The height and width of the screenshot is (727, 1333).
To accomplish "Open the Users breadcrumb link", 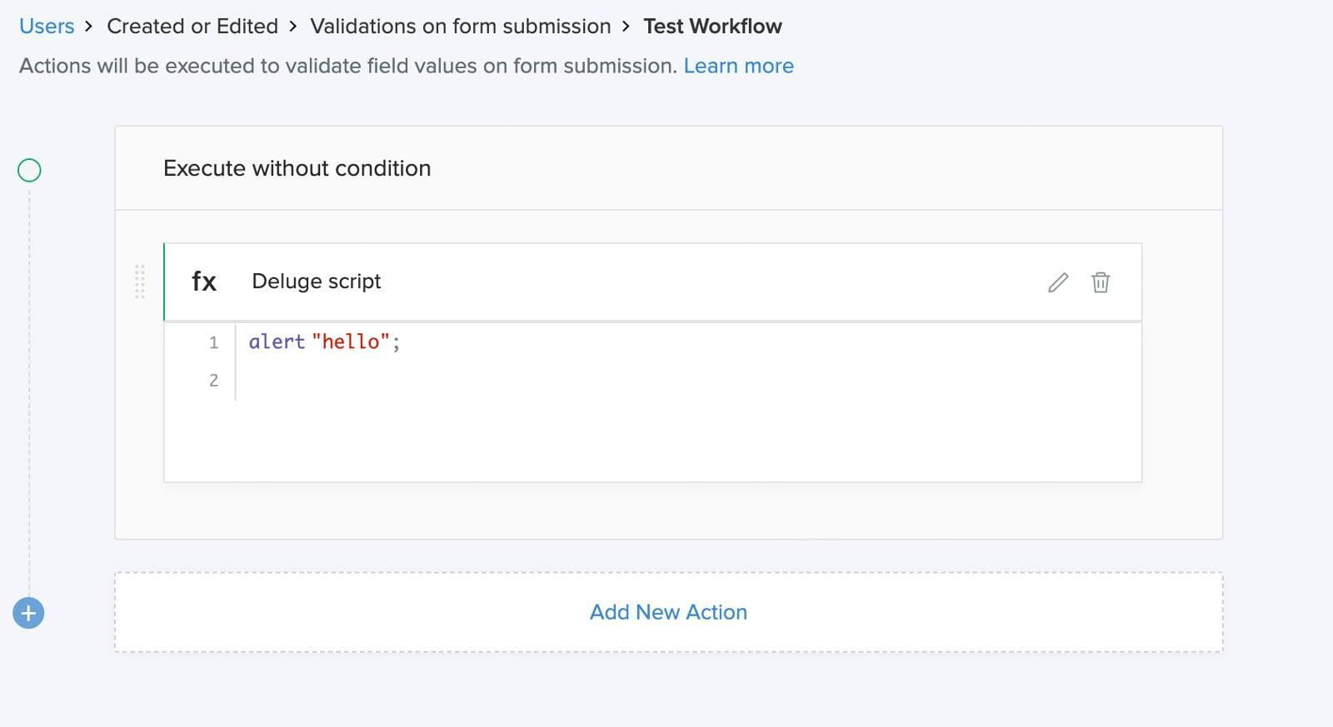I will [x=47, y=27].
